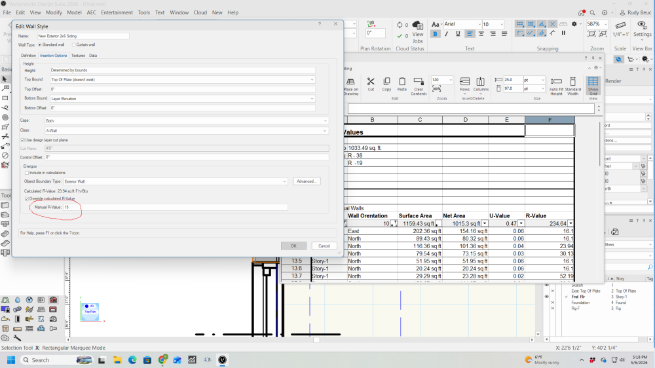Switch to Textures tab
This screenshot has height=368, width=655.
click(x=78, y=56)
